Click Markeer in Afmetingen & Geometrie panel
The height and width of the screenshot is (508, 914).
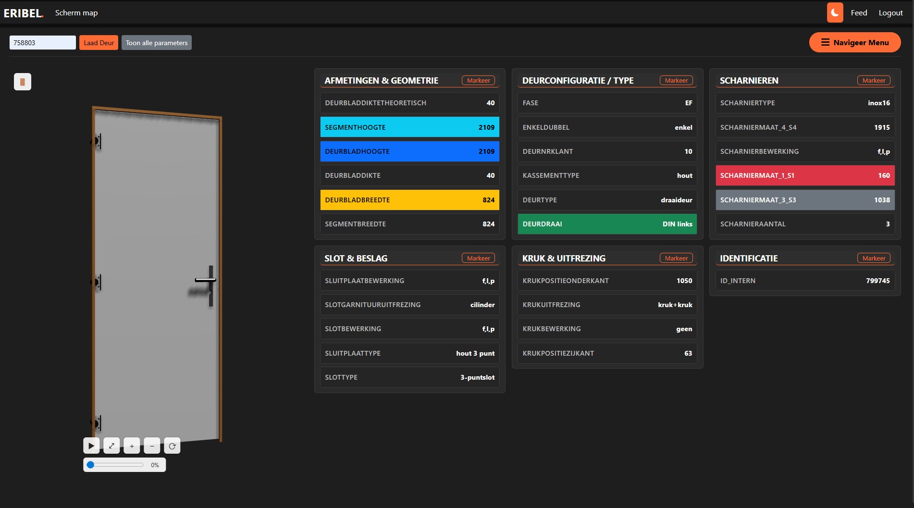click(x=478, y=80)
